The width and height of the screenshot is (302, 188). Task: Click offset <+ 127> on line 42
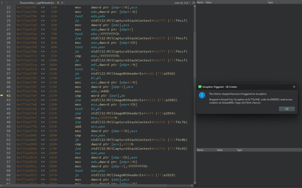[x=49, y=96]
